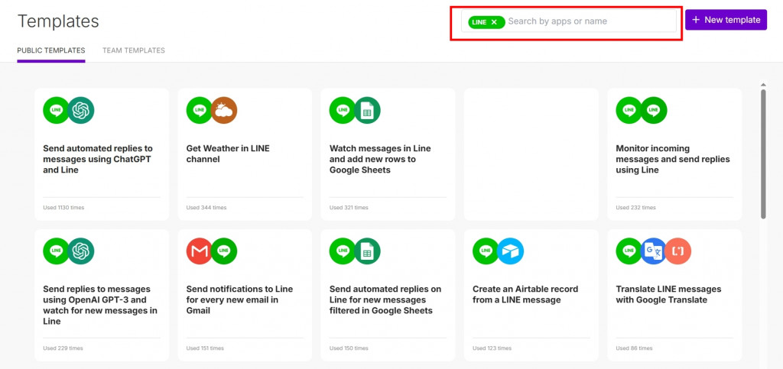
Task: Click the LINE icon on the Google Translate card
Action: pos(629,251)
